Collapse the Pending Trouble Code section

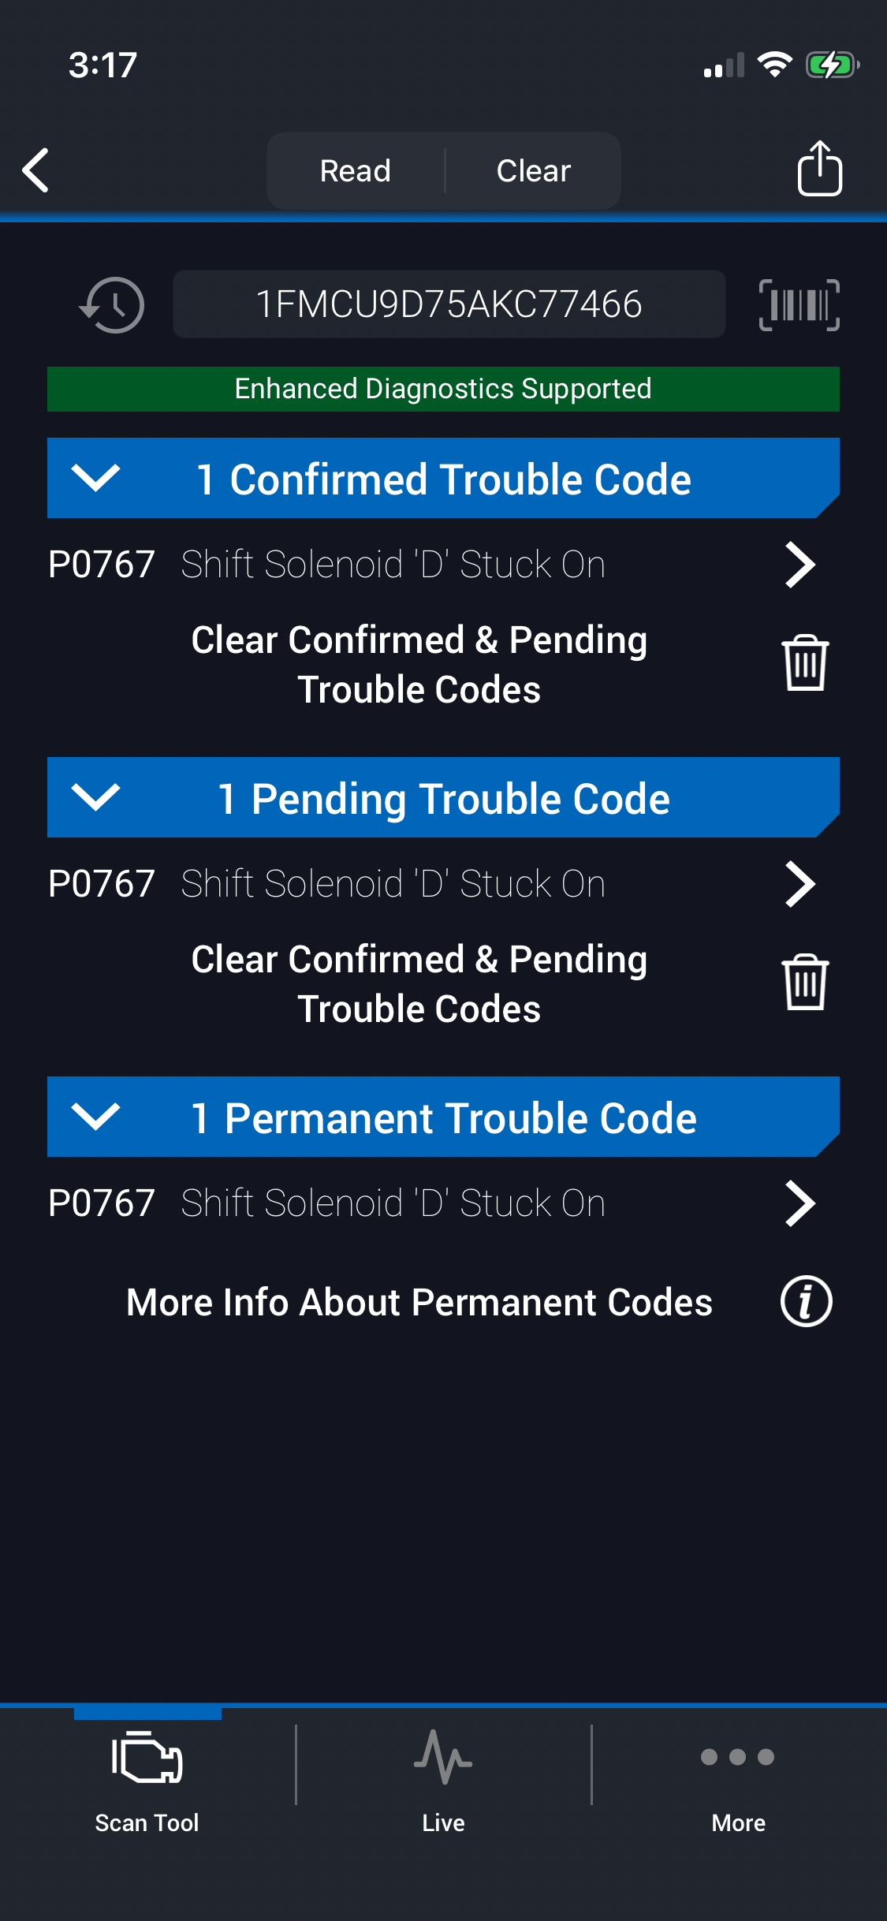coord(96,797)
